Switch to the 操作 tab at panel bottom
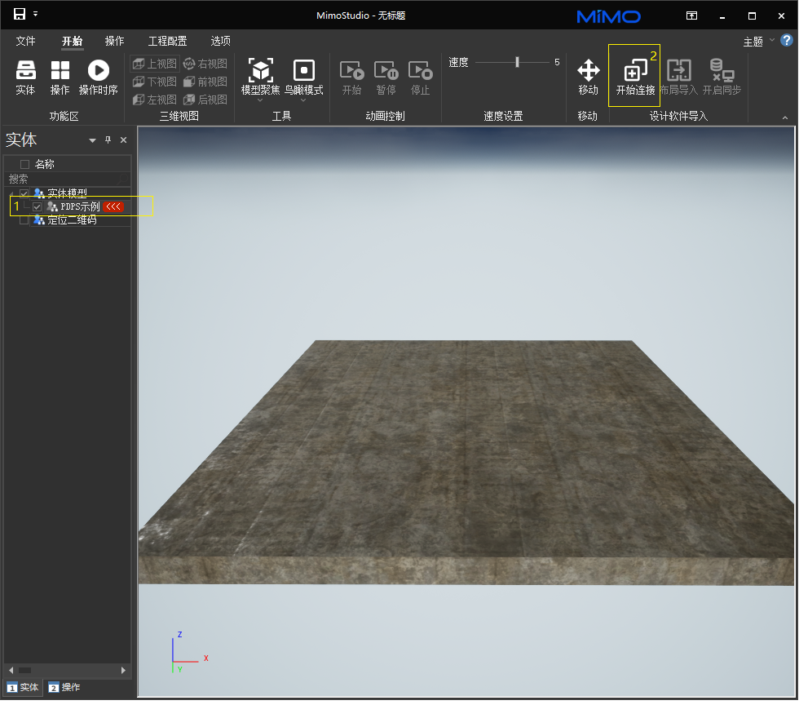This screenshot has width=799, height=705. tap(64, 687)
